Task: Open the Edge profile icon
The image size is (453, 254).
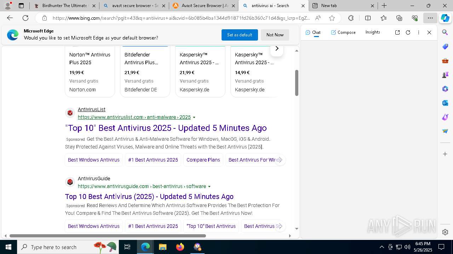Action: coord(7,6)
